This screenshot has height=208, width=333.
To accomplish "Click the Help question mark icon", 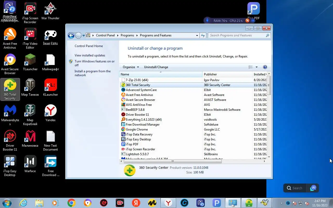I will [x=265, y=67].
